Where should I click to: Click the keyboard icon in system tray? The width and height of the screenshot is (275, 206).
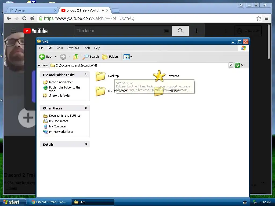245,202
